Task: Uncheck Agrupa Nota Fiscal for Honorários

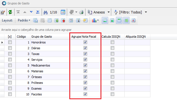Action: click(85, 42)
